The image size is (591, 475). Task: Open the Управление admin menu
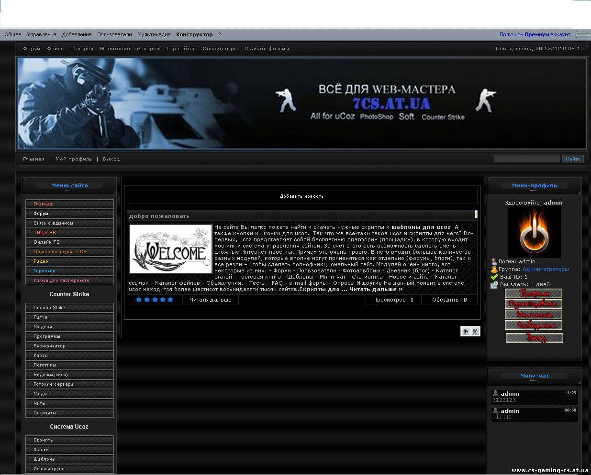[x=42, y=34]
